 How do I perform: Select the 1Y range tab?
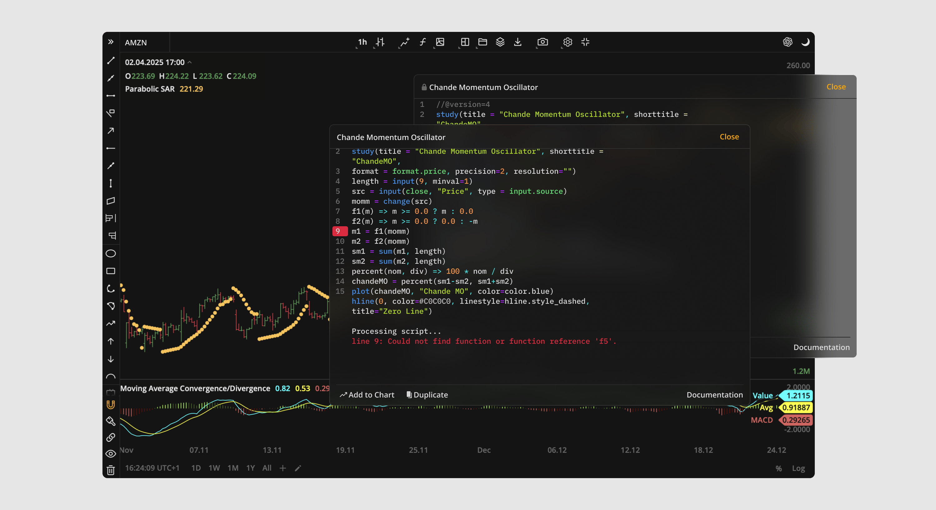[x=250, y=468]
